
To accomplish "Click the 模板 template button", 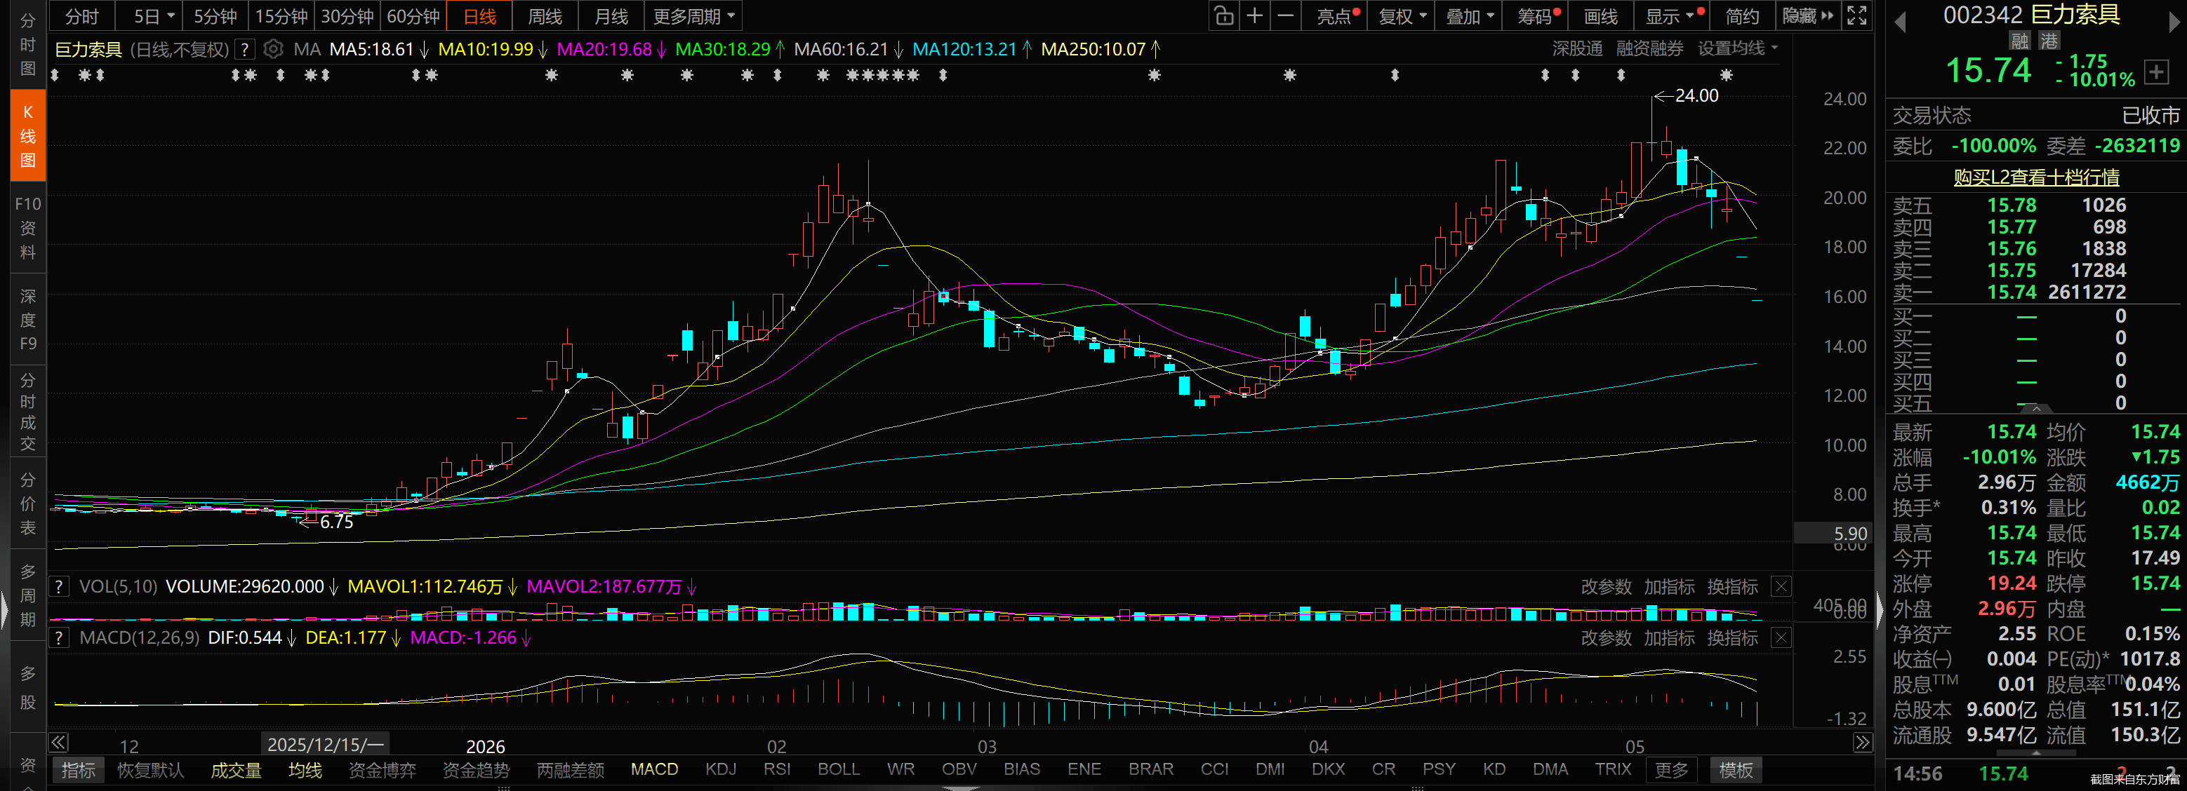I will (1735, 770).
